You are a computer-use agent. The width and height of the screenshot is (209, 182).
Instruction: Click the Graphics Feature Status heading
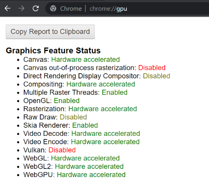click(53, 51)
